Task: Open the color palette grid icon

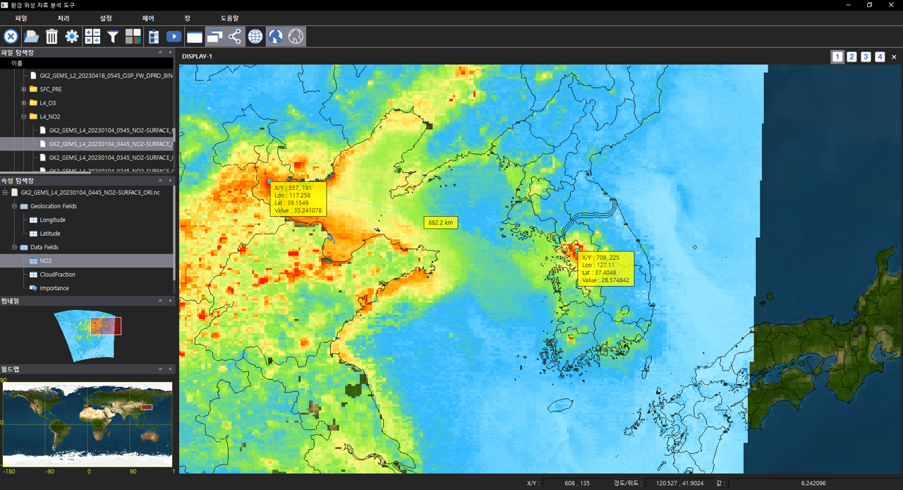Action: click(x=133, y=37)
